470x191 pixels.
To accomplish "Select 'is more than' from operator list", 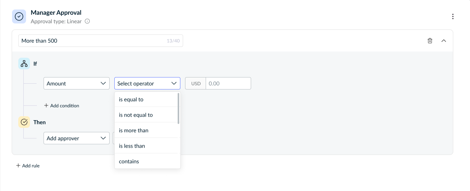I will click(133, 131).
